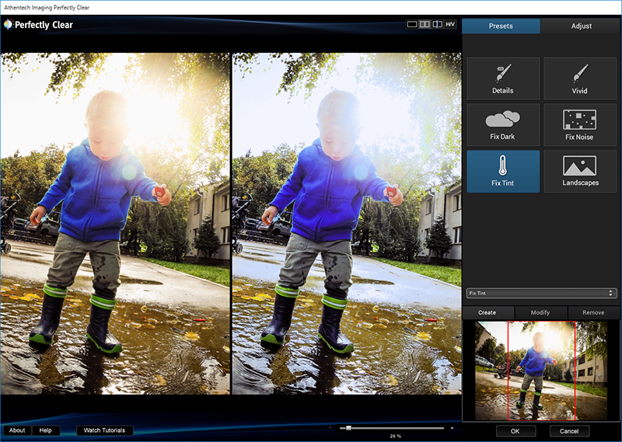Click zoom in plus icon
Image resolution: width=622 pixels, height=442 pixels.
[x=452, y=428]
